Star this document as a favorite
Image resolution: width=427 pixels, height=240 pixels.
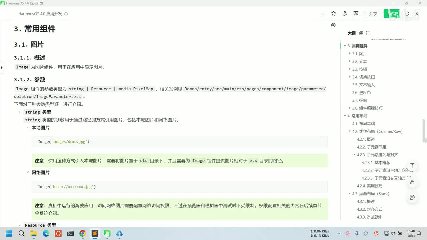334,14
